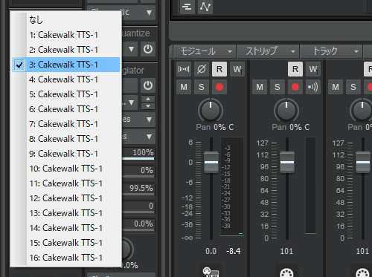Choose '16: Cakewalk TTS-1' menu entry
Image resolution: width=372 pixels, height=277 pixels.
pyautogui.click(x=65, y=258)
